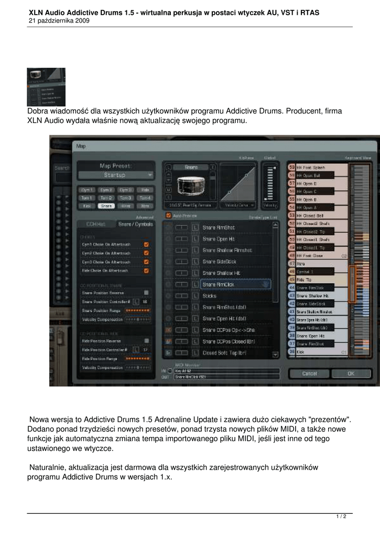Expand the Velocity Curve dropdown
Screen dimensions: 380x538
pyautogui.click(x=237, y=205)
